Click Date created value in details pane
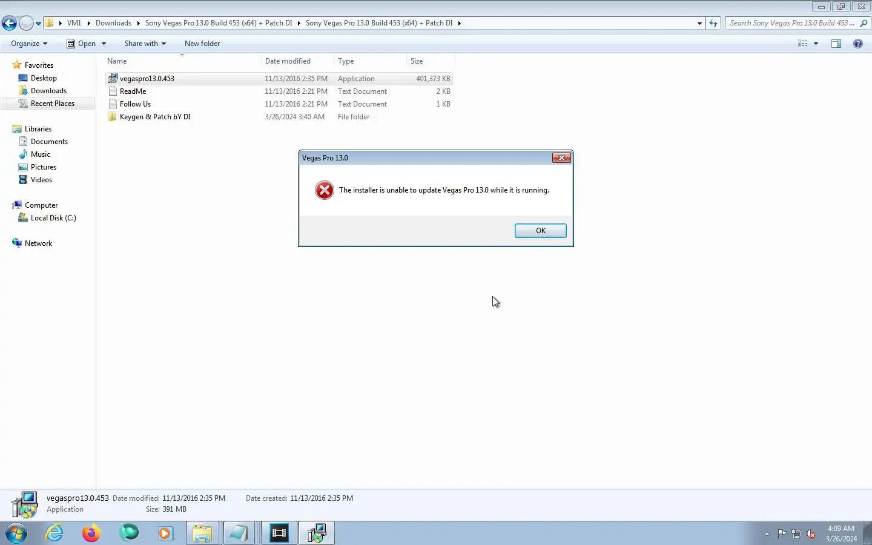The width and height of the screenshot is (872, 545). tap(322, 498)
